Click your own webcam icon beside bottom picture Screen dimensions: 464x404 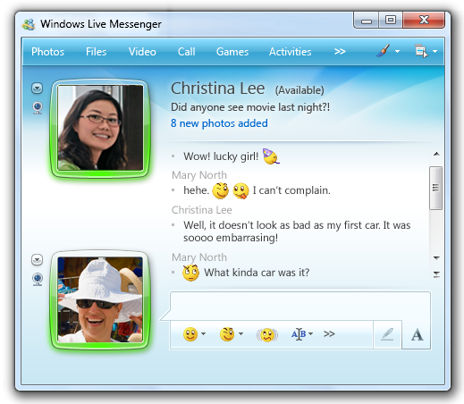pos(38,279)
